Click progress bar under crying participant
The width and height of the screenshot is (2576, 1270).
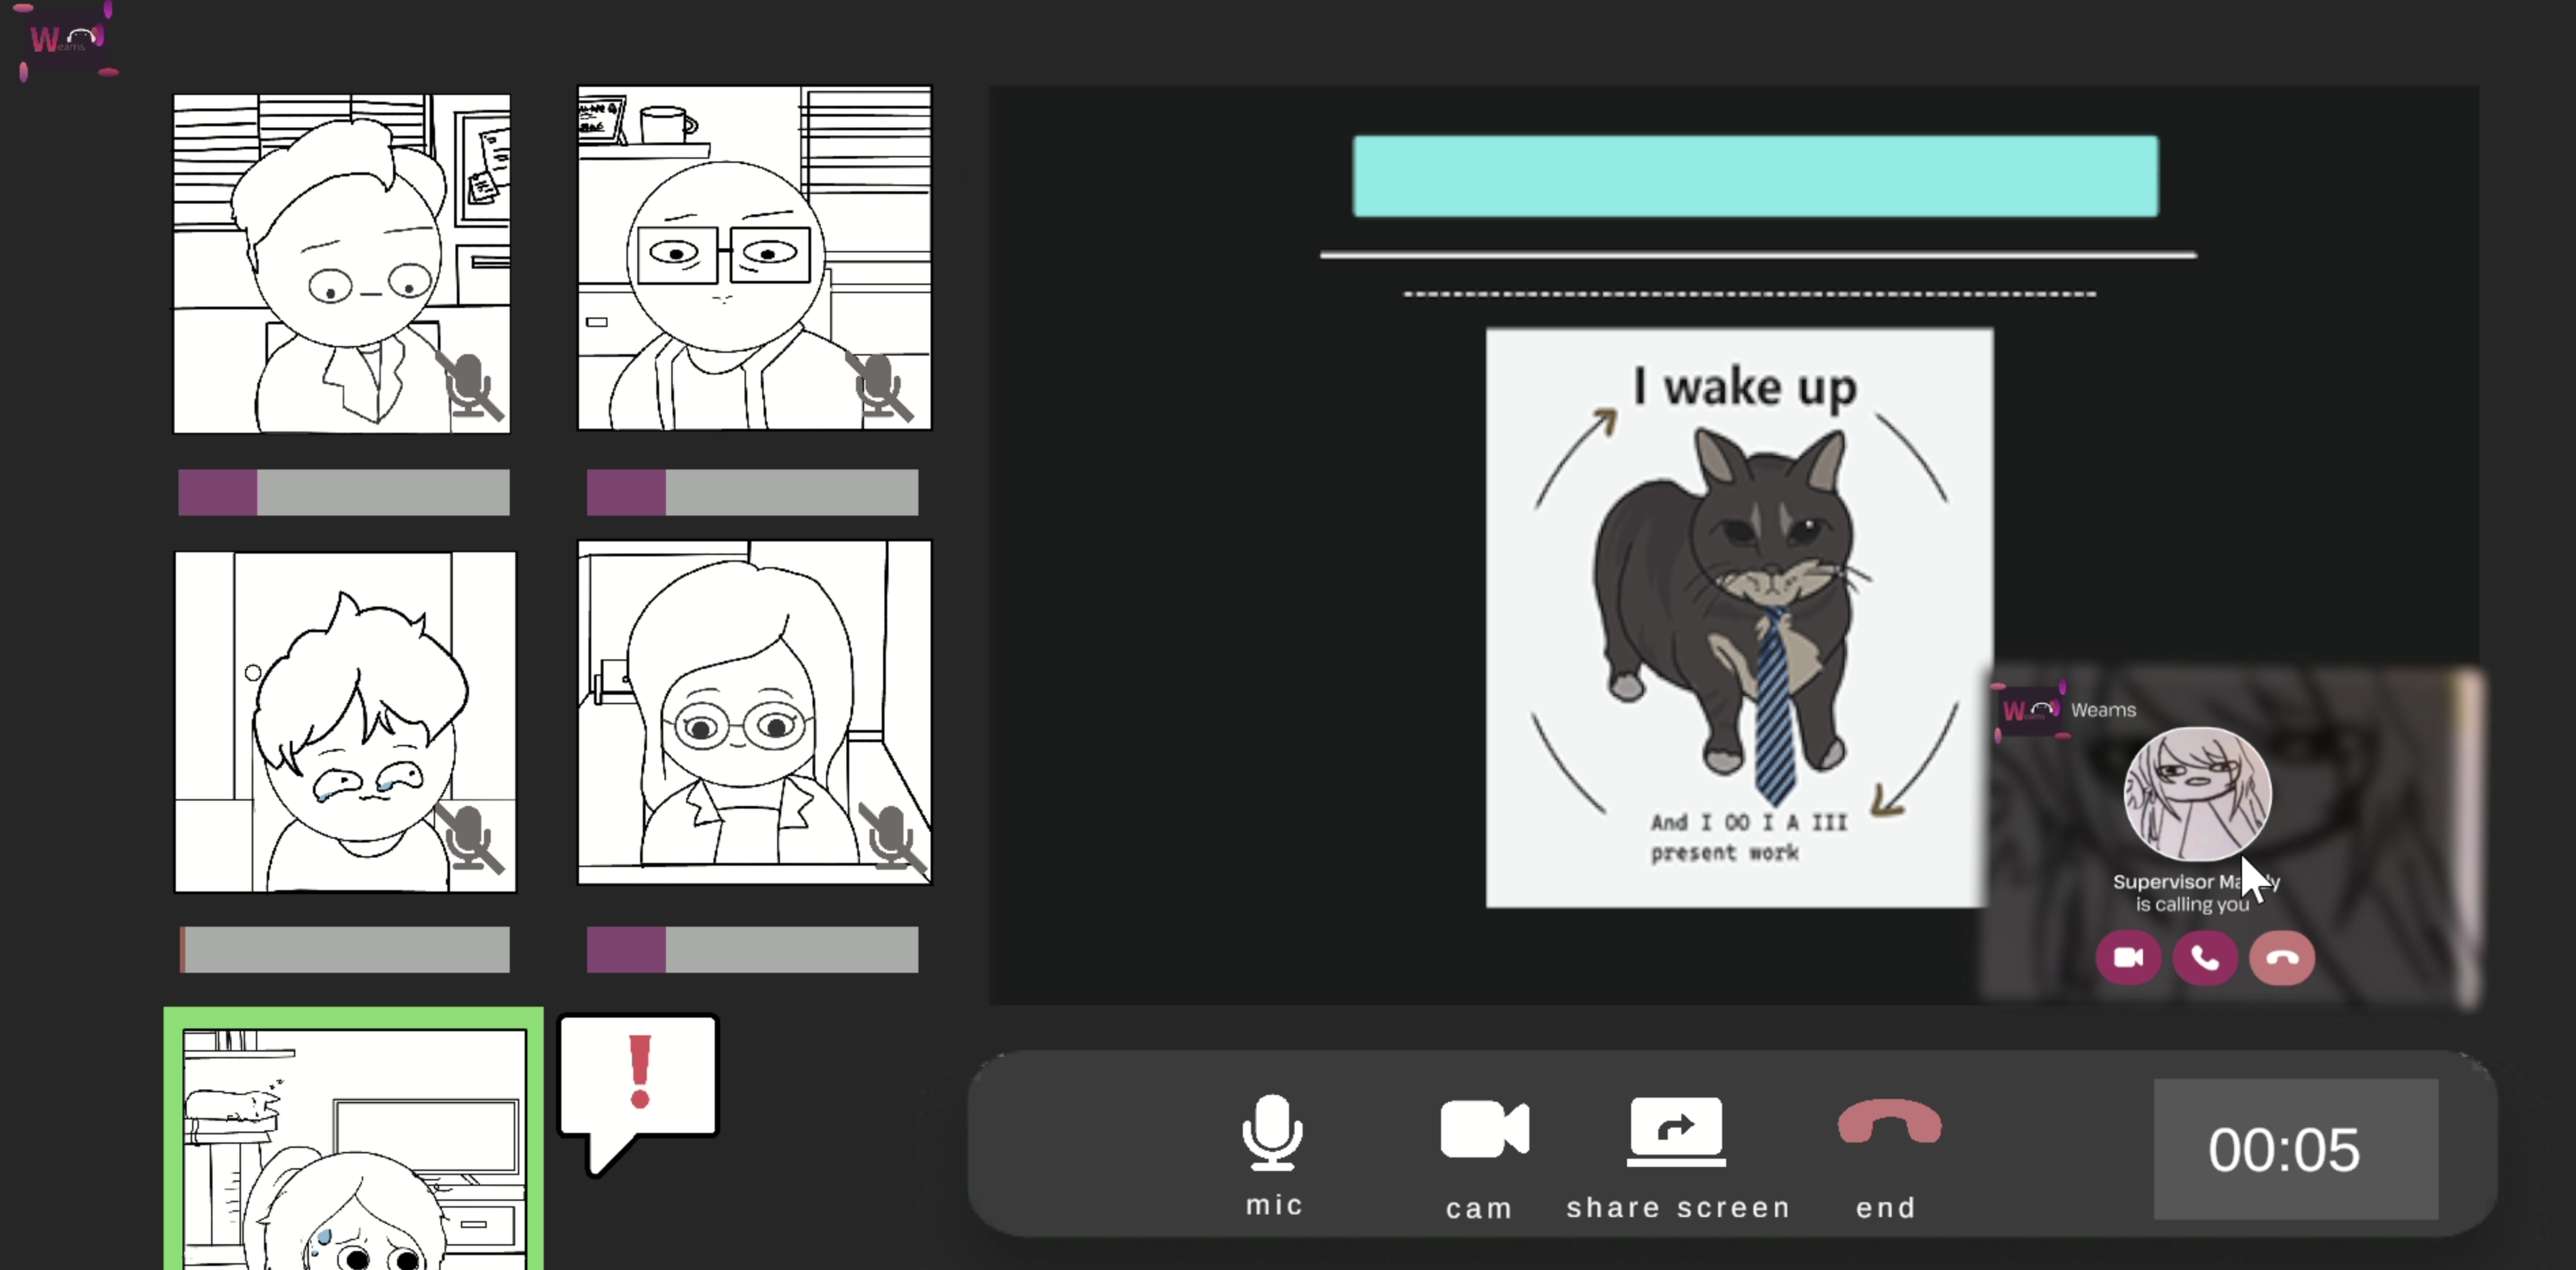coord(344,949)
